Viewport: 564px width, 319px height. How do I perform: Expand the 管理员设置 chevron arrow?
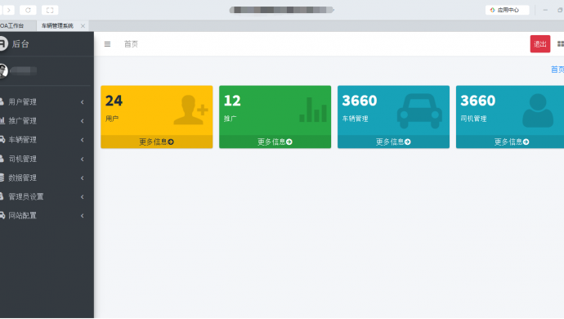[83, 196]
